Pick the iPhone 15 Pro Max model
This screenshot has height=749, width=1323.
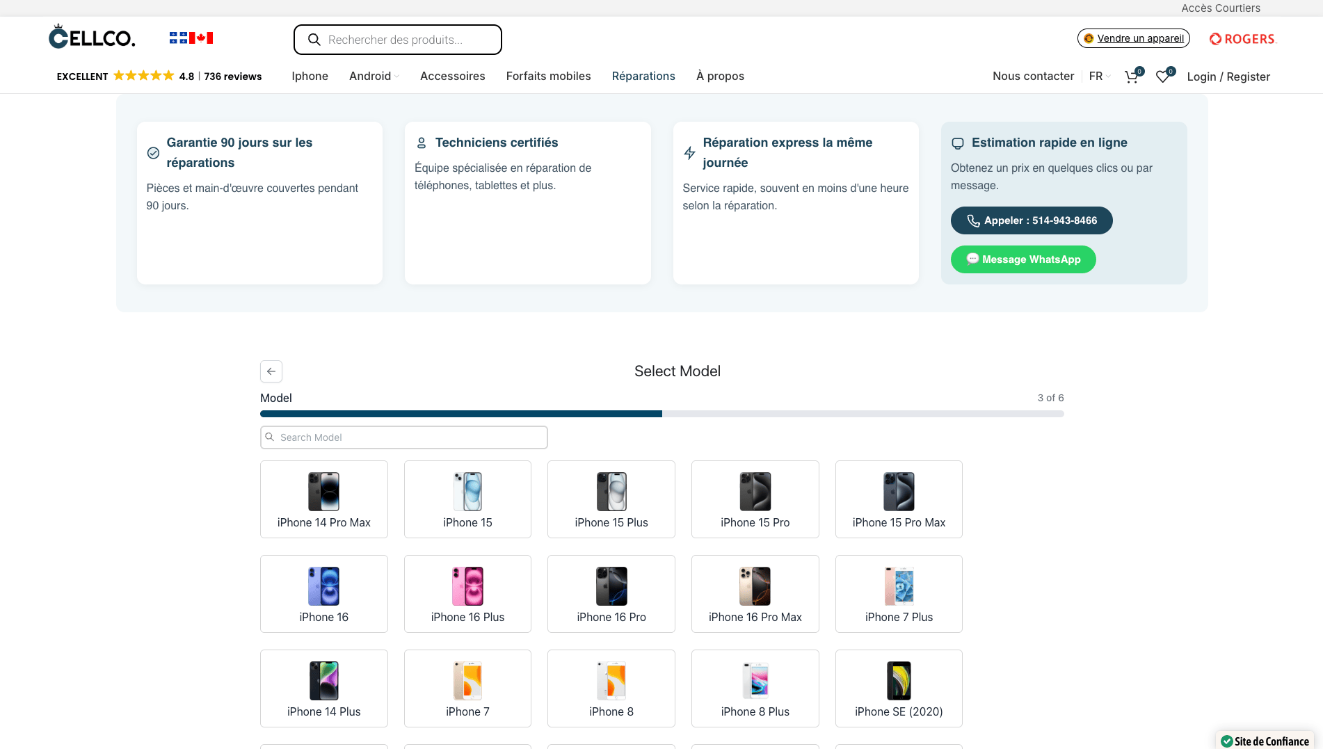[899, 499]
